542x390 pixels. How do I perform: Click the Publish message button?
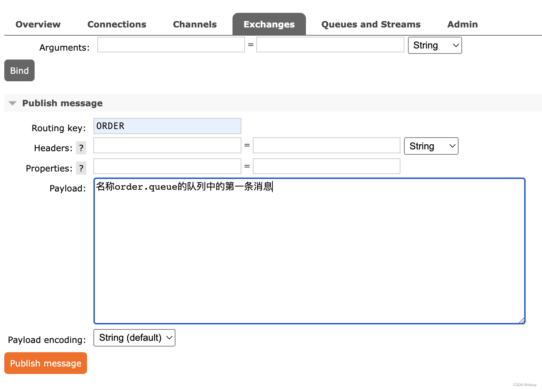click(x=45, y=363)
